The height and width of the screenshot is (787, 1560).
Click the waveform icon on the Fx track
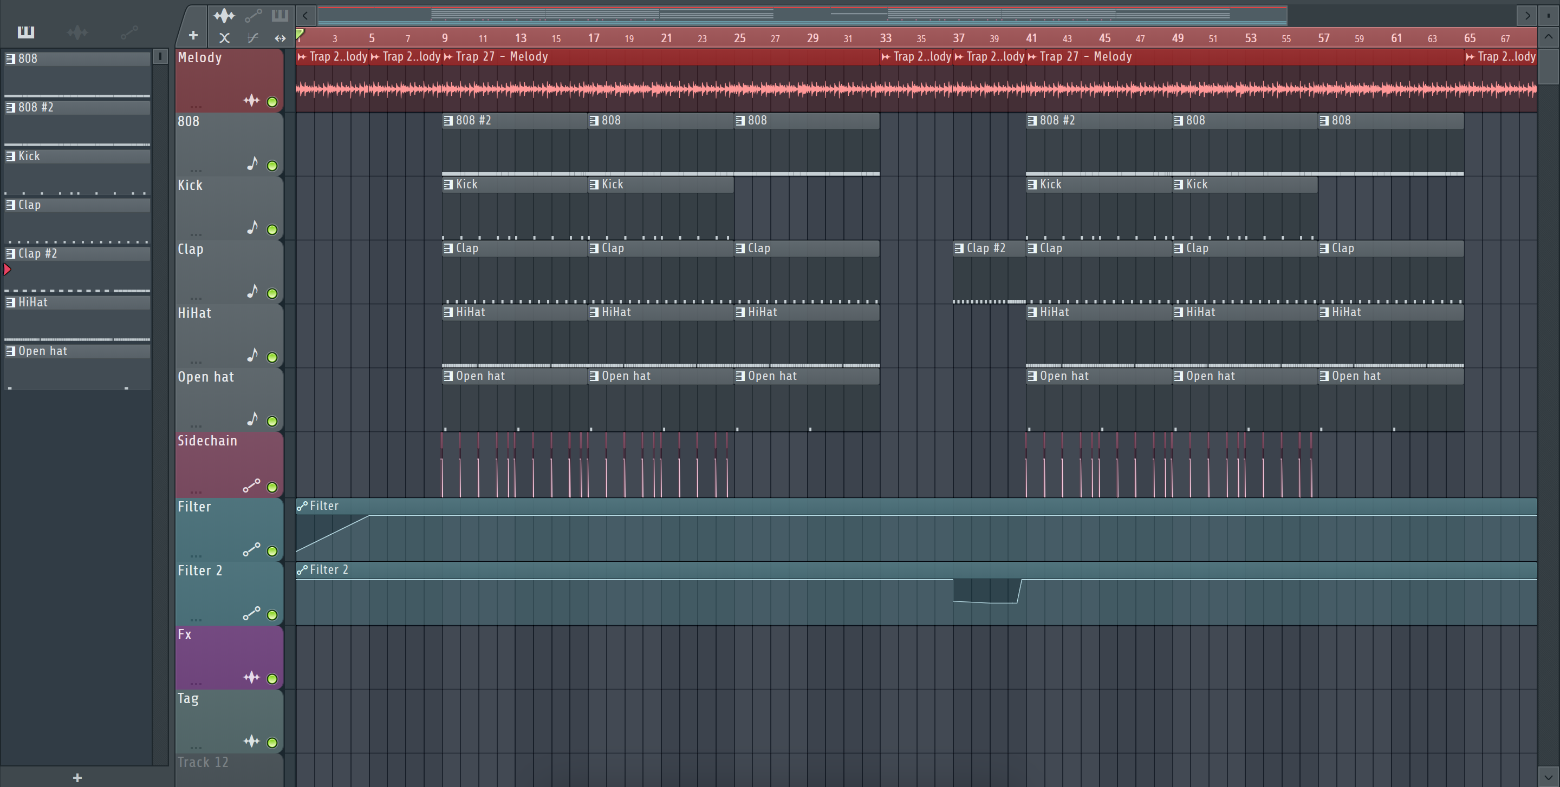point(251,677)
